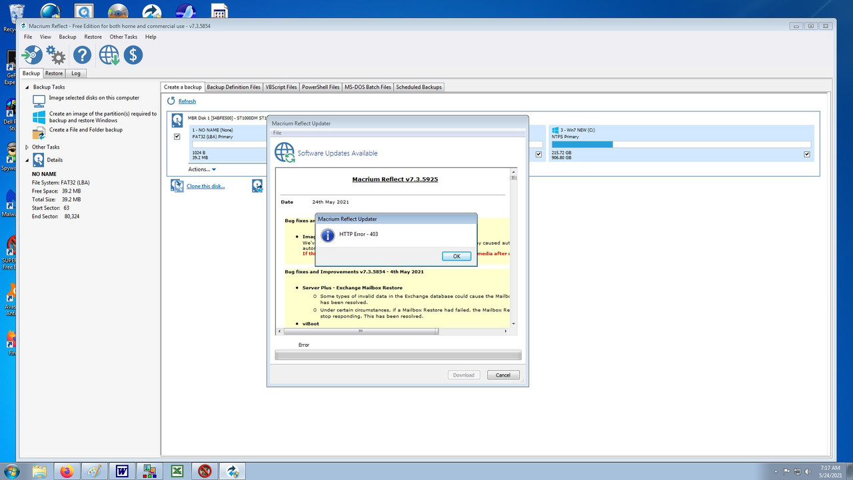Open the Scheduled Backups tab
Viewport: 853px width, 480px height.
coord(419,87)
